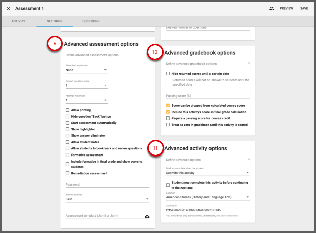
Task: Open the Scored attempt dropdown
Action: pos(107,199)
